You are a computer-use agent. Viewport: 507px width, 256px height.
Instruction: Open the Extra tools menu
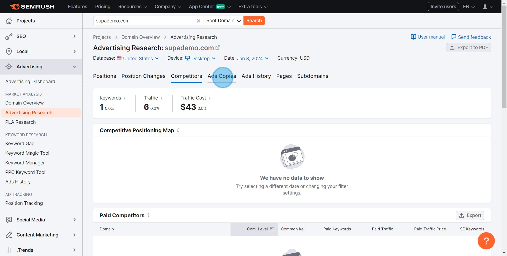tap(253, 7)
